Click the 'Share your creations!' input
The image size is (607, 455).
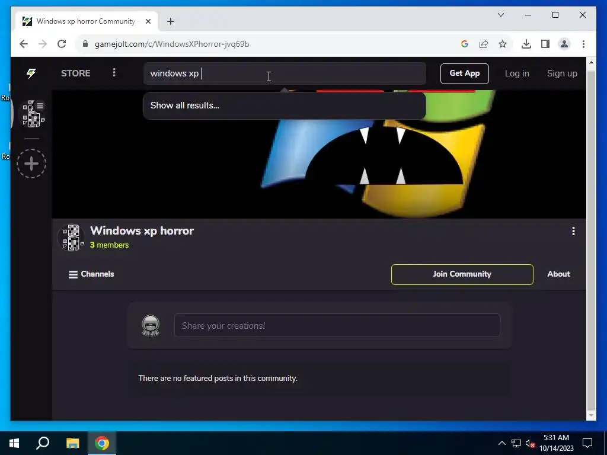(337, 325)
